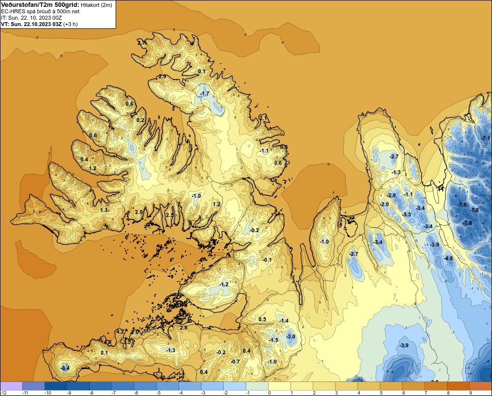Click the 0 tick label on the legend
Viewport: 492px width, 396px height.
point(269,393)
